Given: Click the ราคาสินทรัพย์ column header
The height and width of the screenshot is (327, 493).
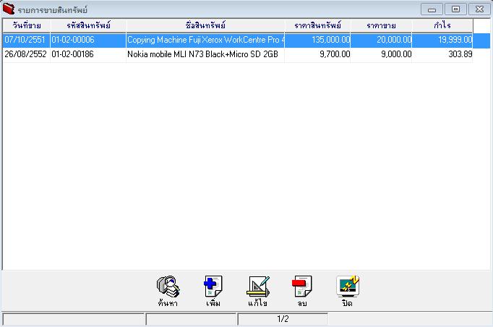Looking at the screenshot, I should coord(317,26).
